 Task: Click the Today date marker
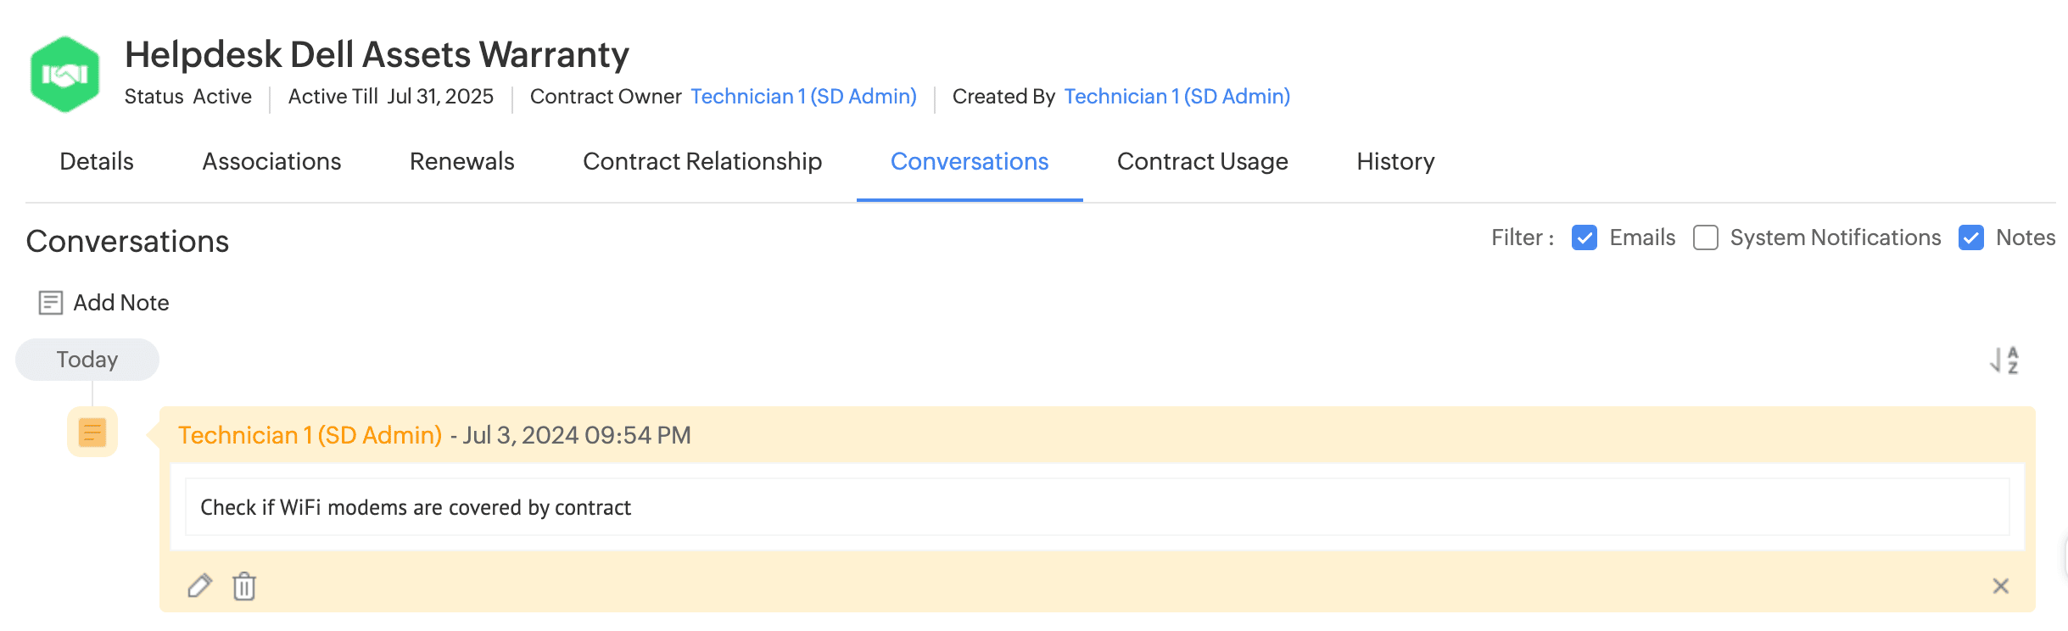87,360
